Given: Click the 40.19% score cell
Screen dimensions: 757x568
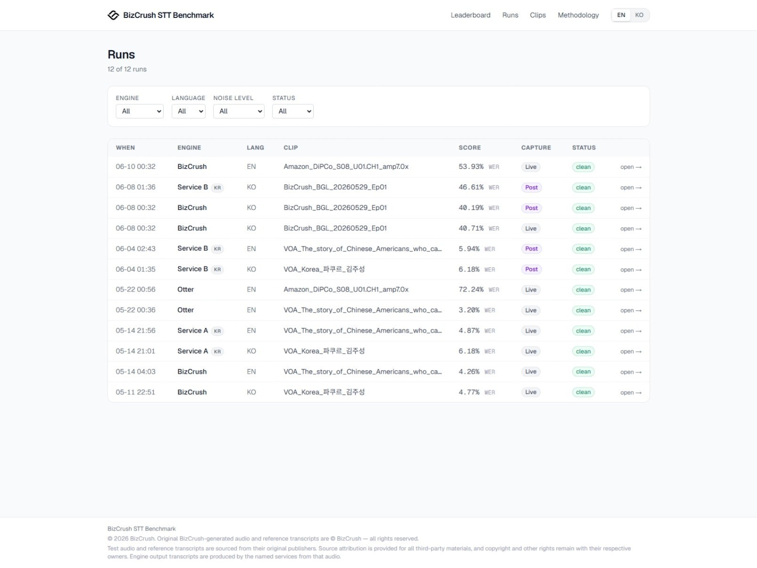Looking at the screenshot, I should [x=479, y=208].
